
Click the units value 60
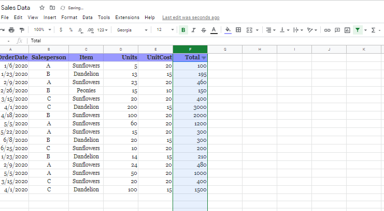click(121, 123)
